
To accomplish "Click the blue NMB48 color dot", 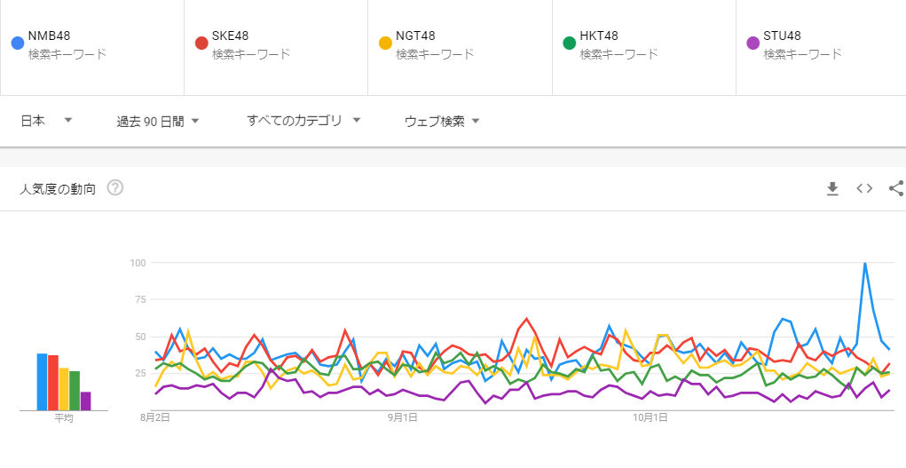I will [x=17, y=43].
